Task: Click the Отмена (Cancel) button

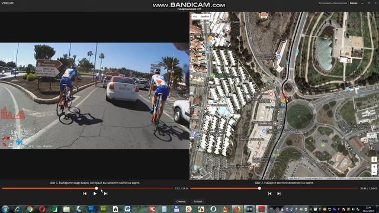Action: click(181, 201)
